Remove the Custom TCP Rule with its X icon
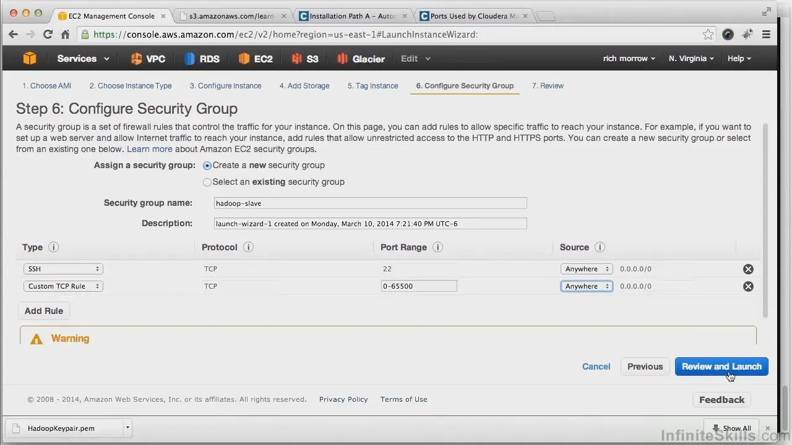Screen dimensions: 792x445 (748, 286)
